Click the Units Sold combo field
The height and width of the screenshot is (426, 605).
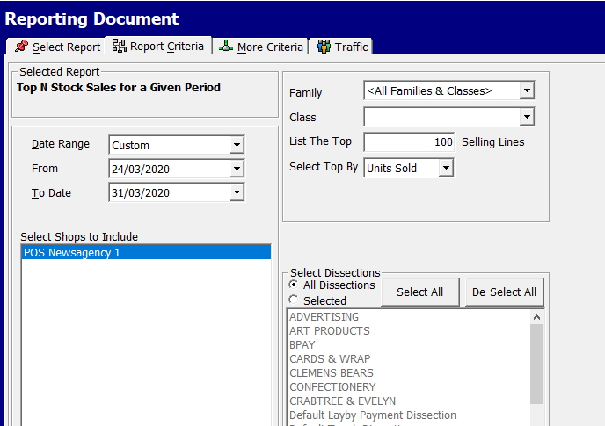click(x=409, y=168)
